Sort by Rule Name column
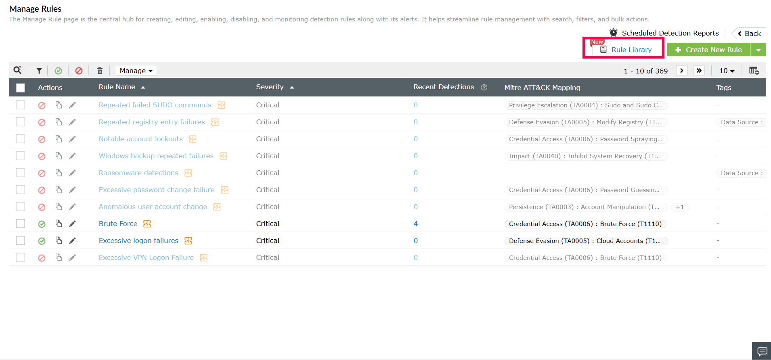771x360 pixels. pos(122,87)
